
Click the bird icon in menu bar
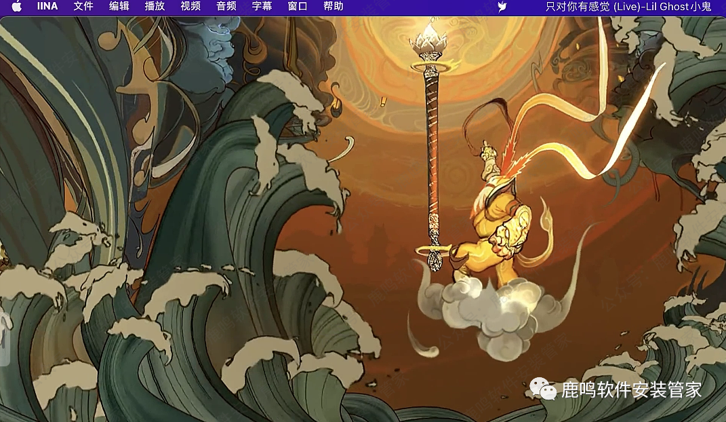tap(502, 7)
